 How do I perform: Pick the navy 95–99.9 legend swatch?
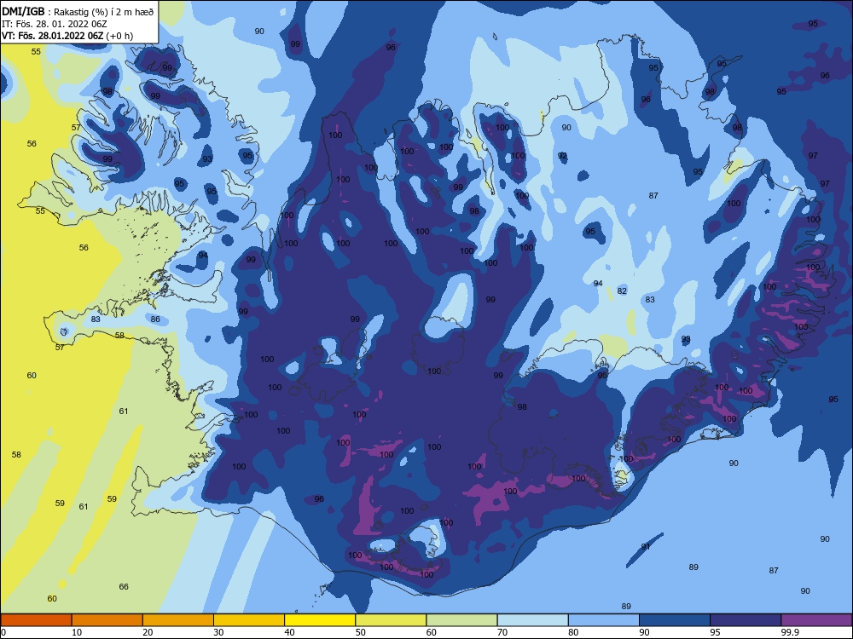[746, 620]
